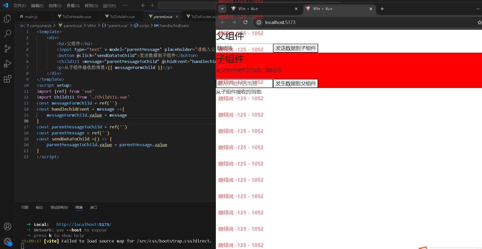Close the second Vite + Vue browser tab
Screen dimensions: 482x249
click(371, 9)
